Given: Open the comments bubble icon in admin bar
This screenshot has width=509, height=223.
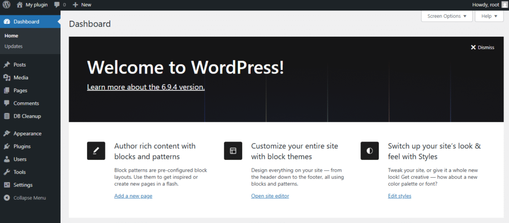Looking at the screenshot, I should coord(58,4).
